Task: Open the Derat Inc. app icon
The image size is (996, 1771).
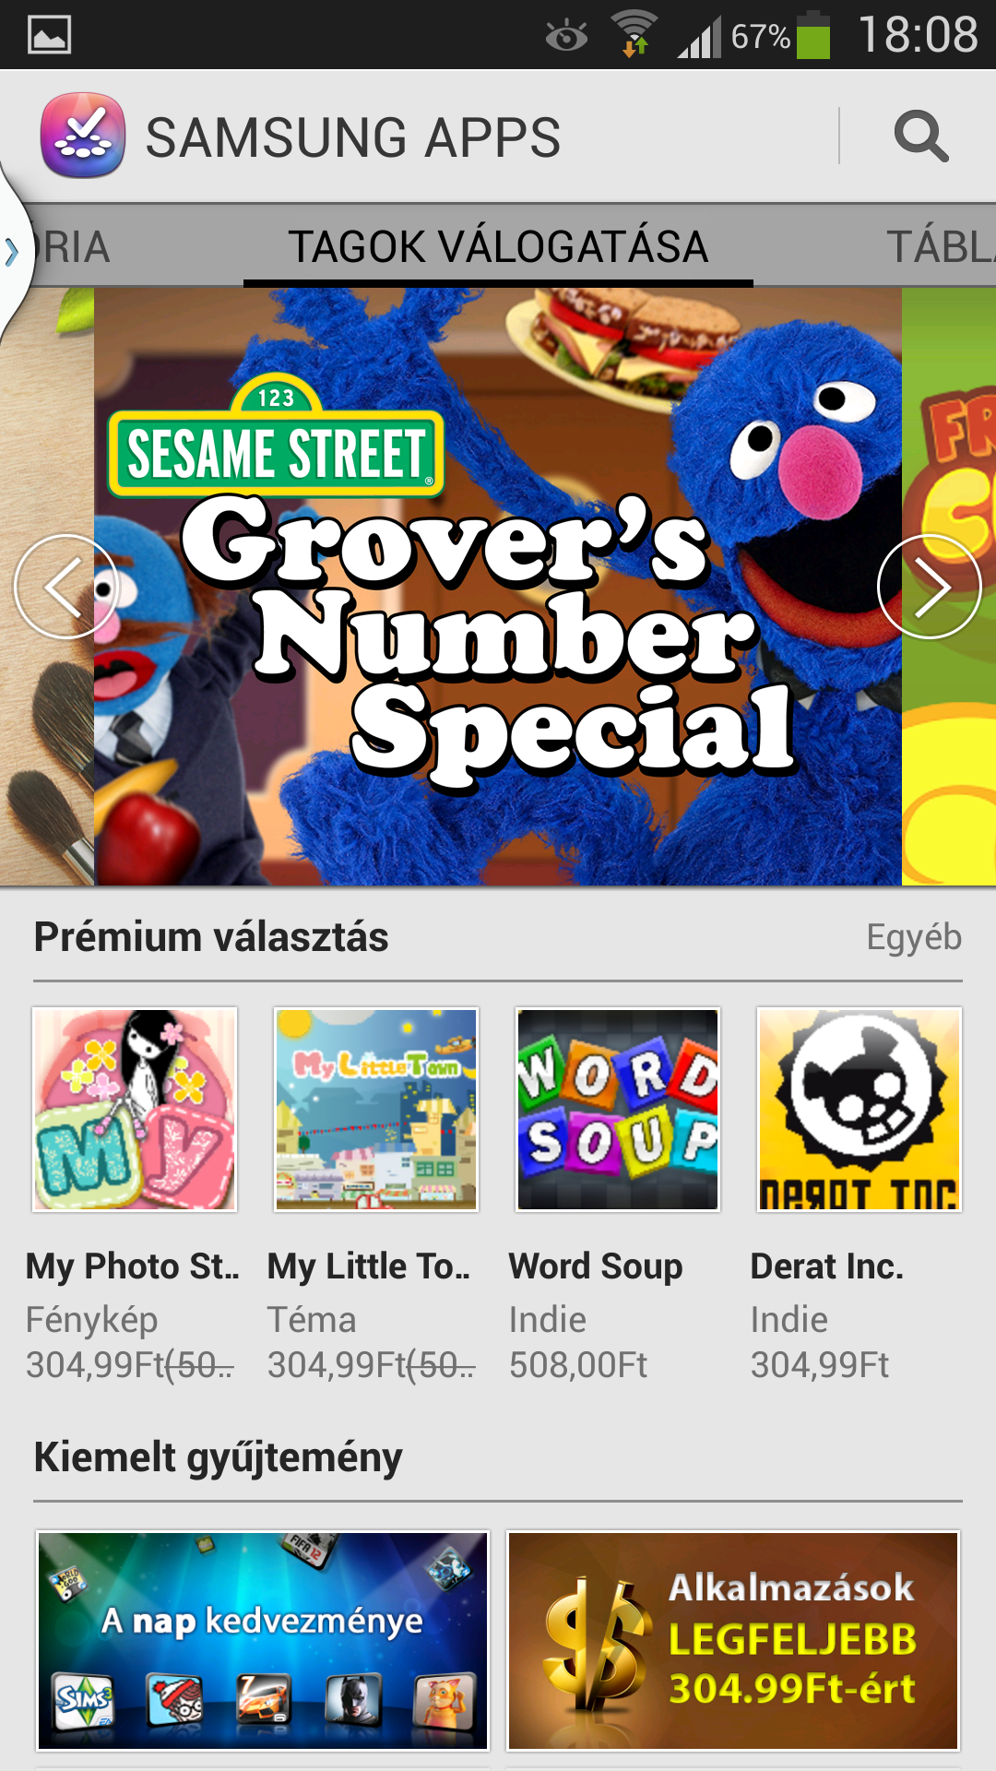Action: [860, 1110]
